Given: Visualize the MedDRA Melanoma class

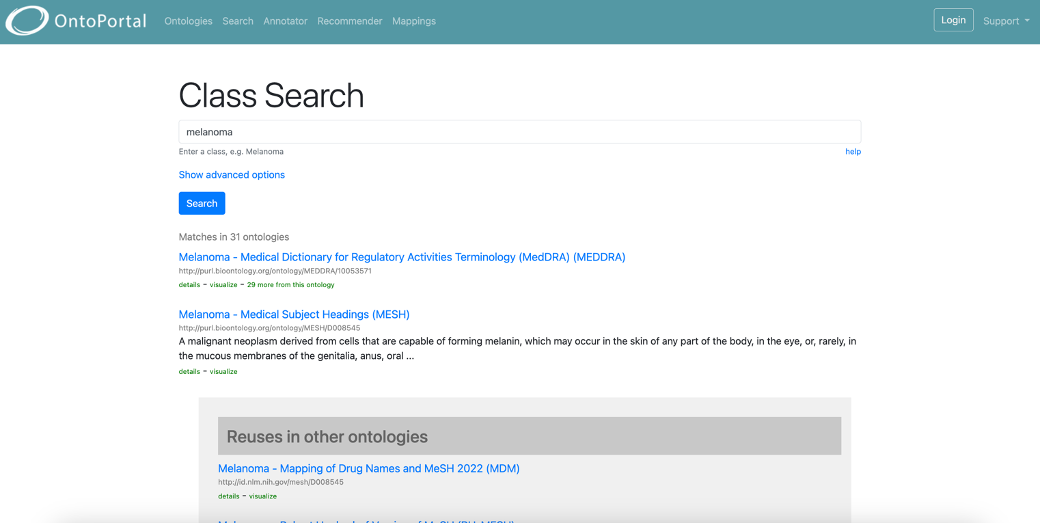Looking at the screenshot, I should [x=223, y=285].
